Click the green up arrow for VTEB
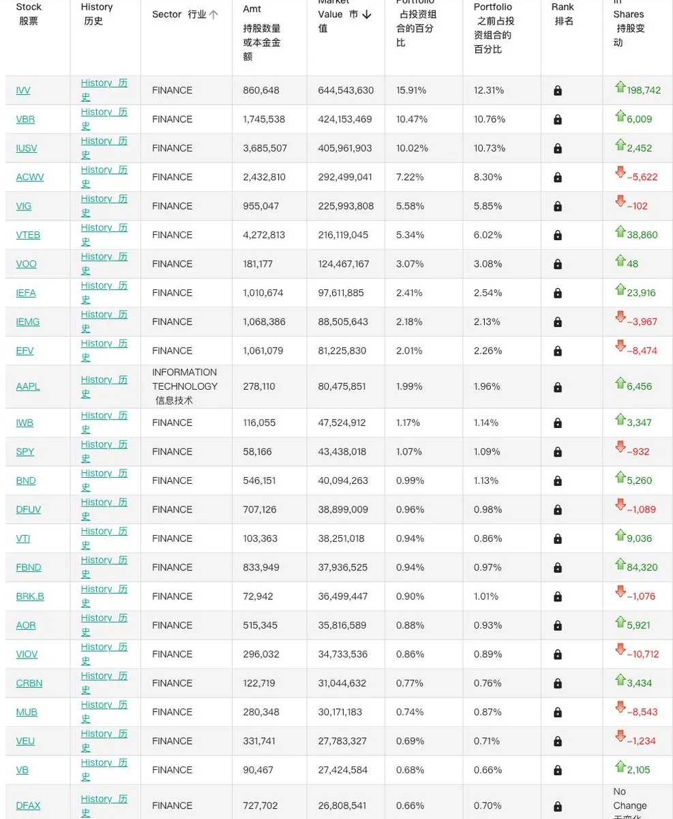The image size is (673, 819). coord(620,231)
